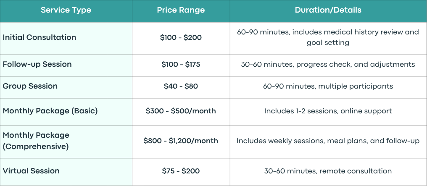This screenshot has height=186, width=427.
Task: Select the Price Range column header
Action: click(x=181, y=11)
